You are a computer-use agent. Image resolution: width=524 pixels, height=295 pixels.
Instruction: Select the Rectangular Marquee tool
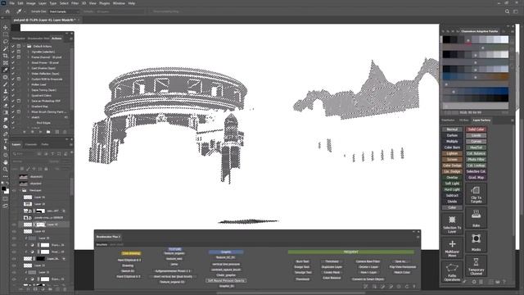tap(5, 34)
